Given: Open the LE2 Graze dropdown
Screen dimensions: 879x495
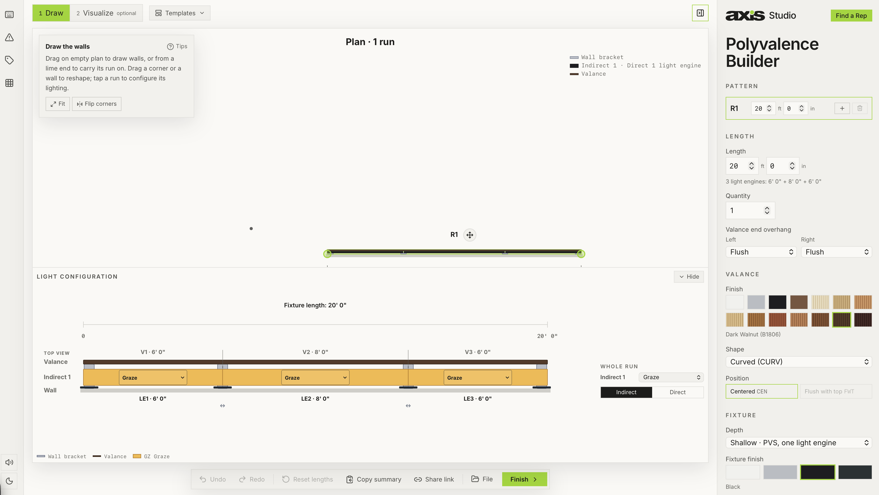Looking at the screenshot, I should point(315,378).
